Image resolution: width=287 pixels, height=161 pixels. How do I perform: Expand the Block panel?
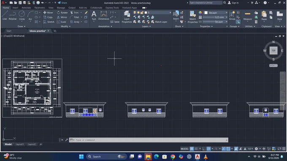pos(179,26)
